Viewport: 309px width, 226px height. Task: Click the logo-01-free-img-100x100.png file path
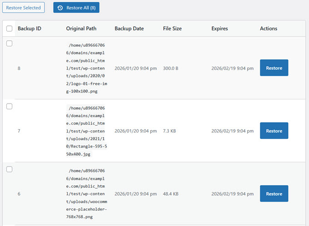click(x=86, y=68)
